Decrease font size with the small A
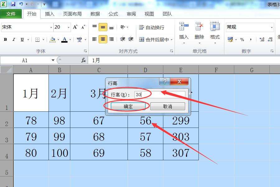 click(83, 27)
